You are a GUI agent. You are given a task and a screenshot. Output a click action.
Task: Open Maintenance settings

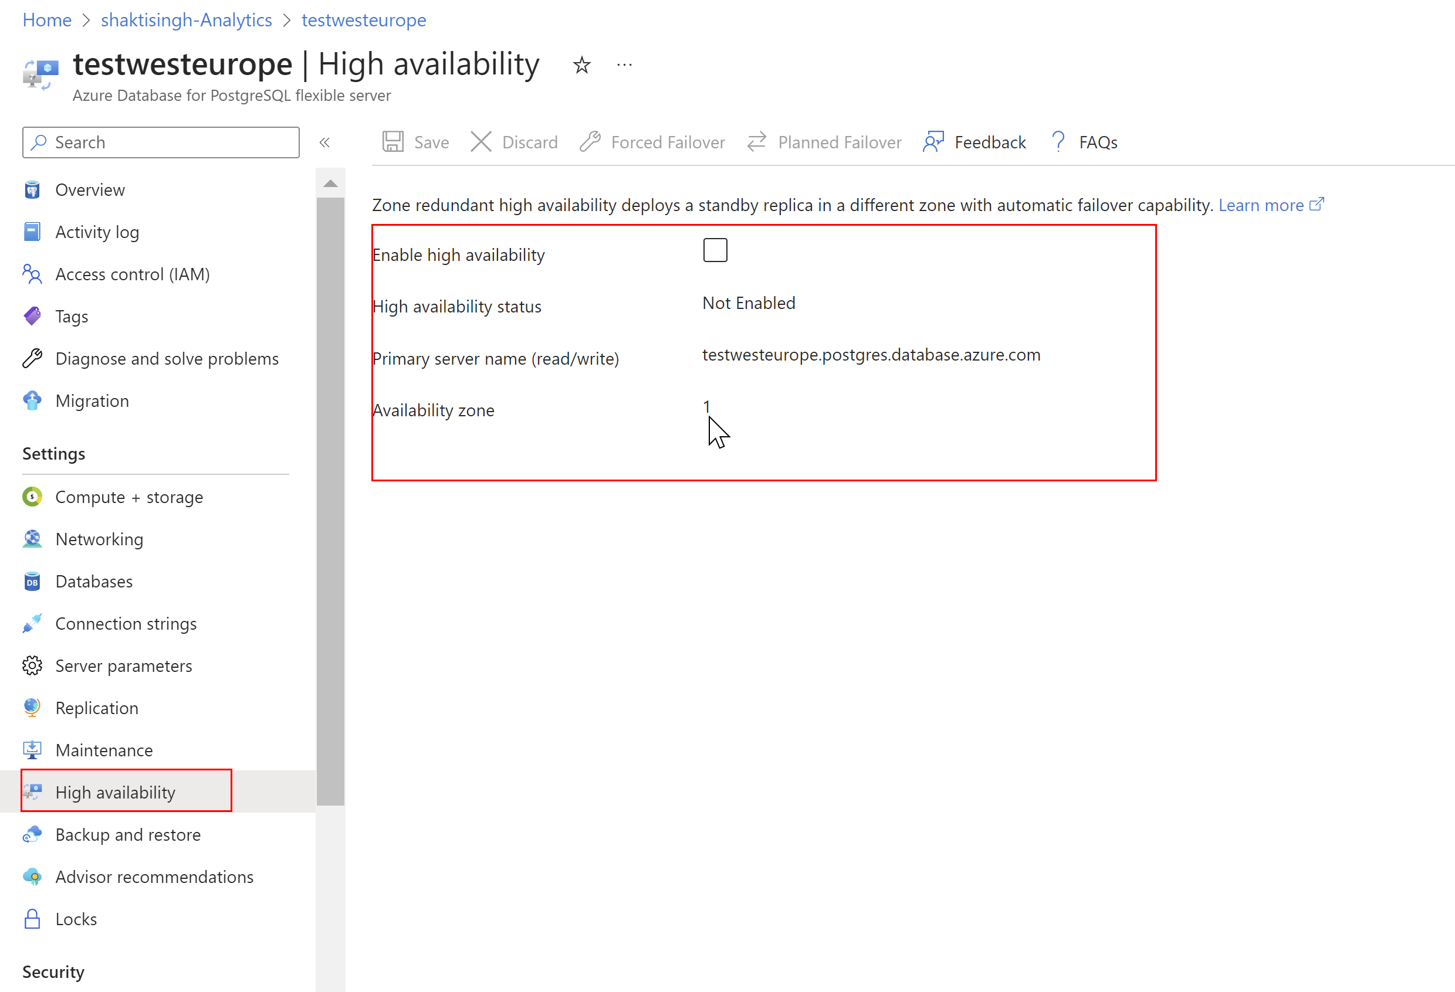point(104,750)
